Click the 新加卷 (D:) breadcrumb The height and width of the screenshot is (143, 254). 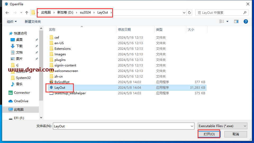coord(65,12)
